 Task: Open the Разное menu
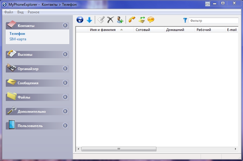34,12
